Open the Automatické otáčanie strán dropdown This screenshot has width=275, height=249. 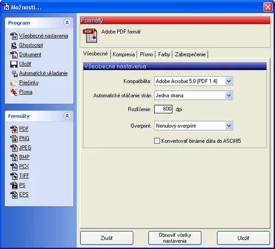(194, 95)
